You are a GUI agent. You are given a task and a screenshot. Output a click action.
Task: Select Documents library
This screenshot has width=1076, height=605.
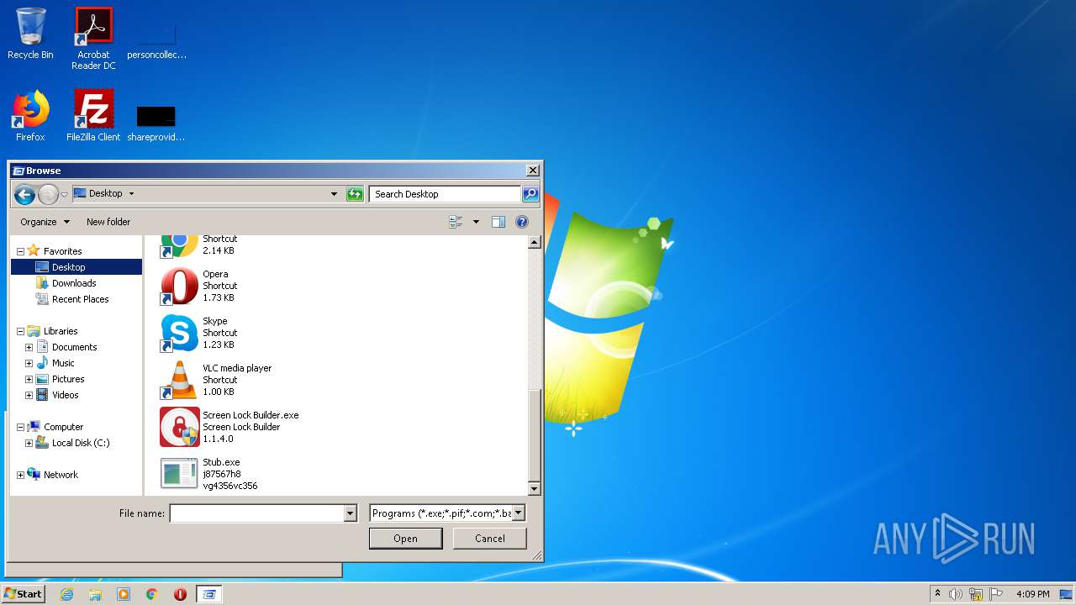(x=74, y=347)
